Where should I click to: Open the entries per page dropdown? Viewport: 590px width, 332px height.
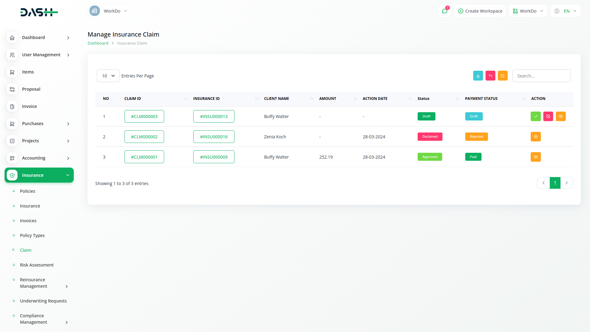coord(108,76)
